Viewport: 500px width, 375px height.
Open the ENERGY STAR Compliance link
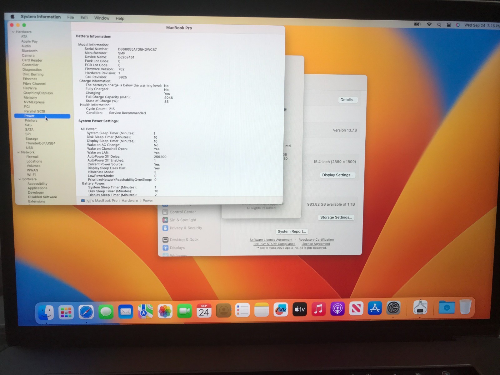click(x=274, y=244)
